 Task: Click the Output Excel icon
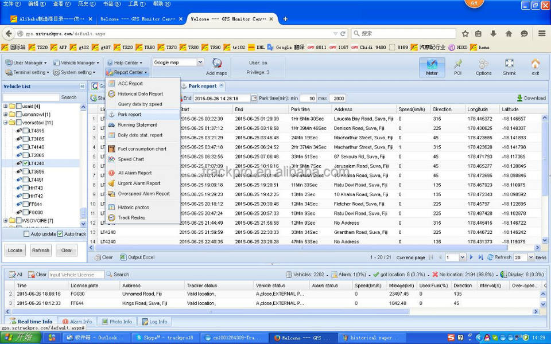[x=138, y=257]
